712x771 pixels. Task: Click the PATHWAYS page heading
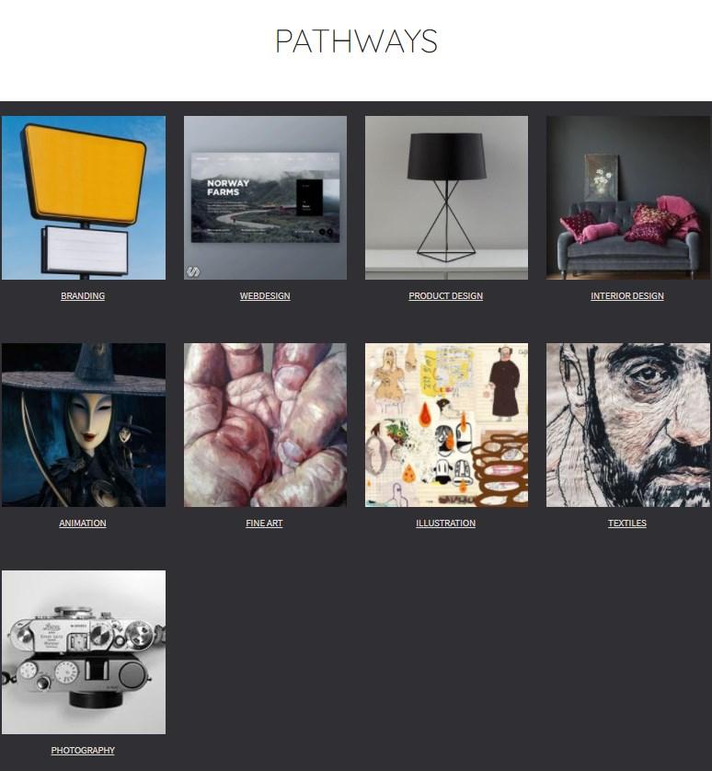point(356,41)
